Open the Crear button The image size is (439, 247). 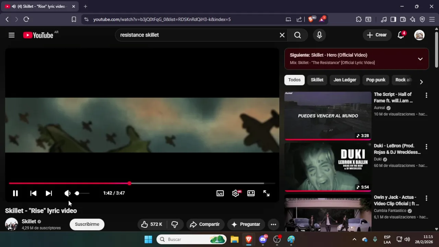click(x=377, y=35)
